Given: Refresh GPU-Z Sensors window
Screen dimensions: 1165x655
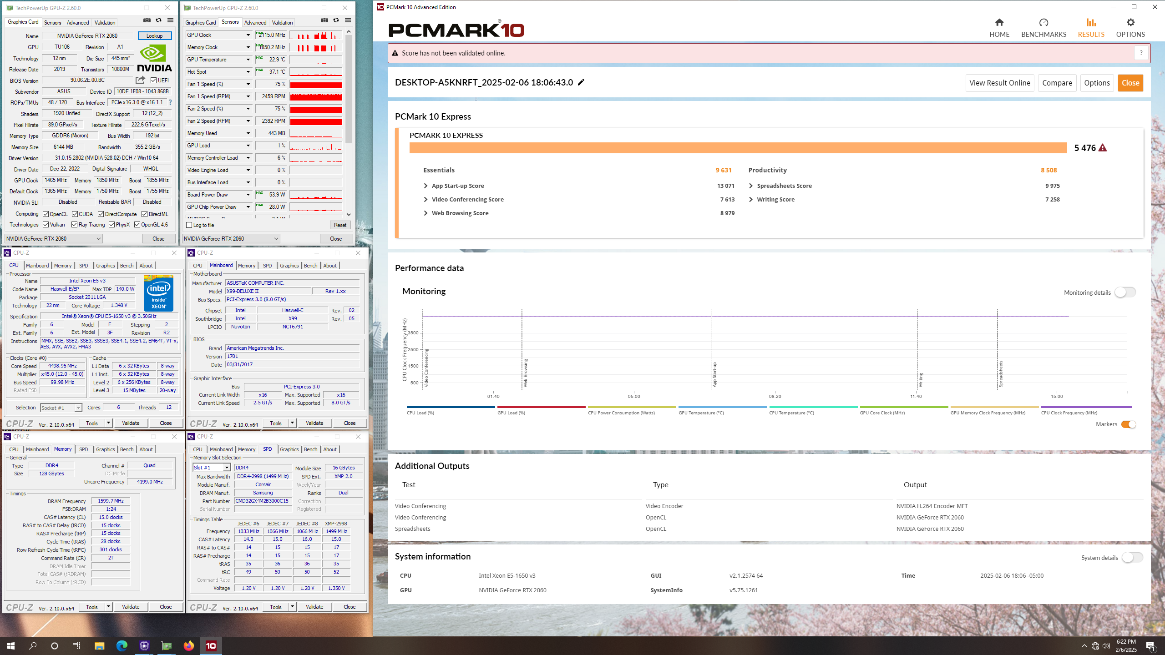Looking at the screenshot, I should pyautogui.click(x=336, y=20).
